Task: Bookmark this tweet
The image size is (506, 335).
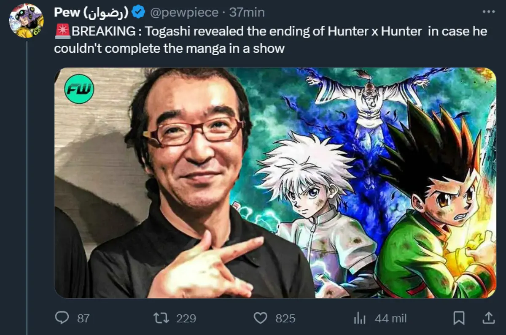Action: click(x=458, y=318)
